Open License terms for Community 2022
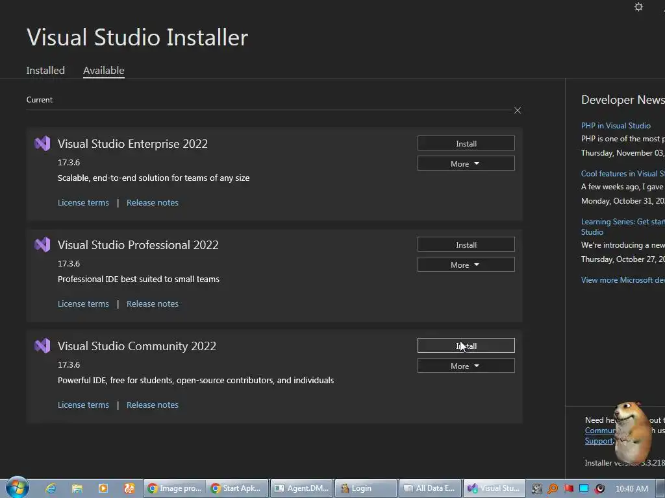Screen dimensions: 665x498 coord(83,405)
